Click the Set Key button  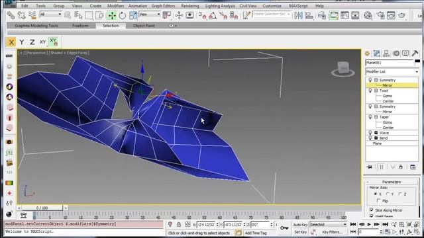300,232
